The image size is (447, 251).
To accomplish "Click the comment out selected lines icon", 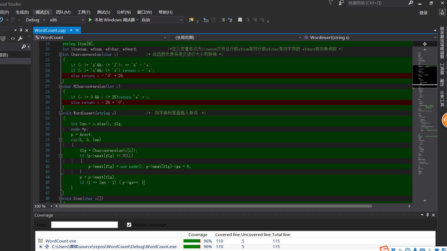I will tap(223, 20).
